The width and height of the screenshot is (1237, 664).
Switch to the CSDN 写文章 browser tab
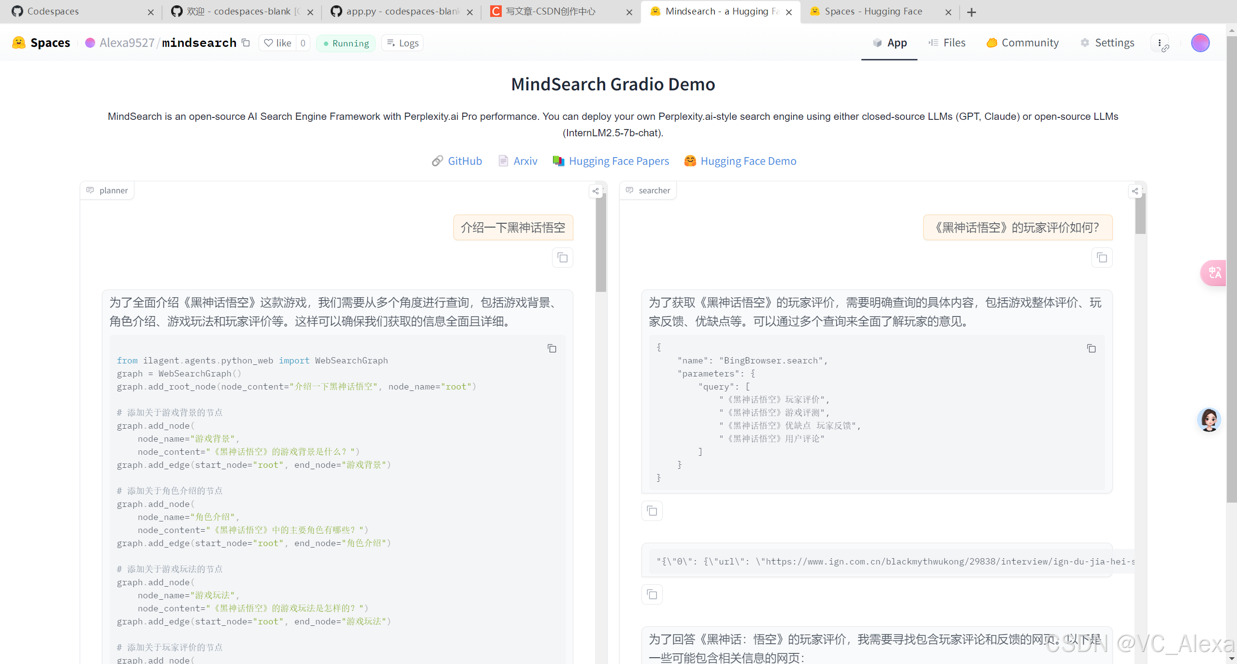(561, 12)
